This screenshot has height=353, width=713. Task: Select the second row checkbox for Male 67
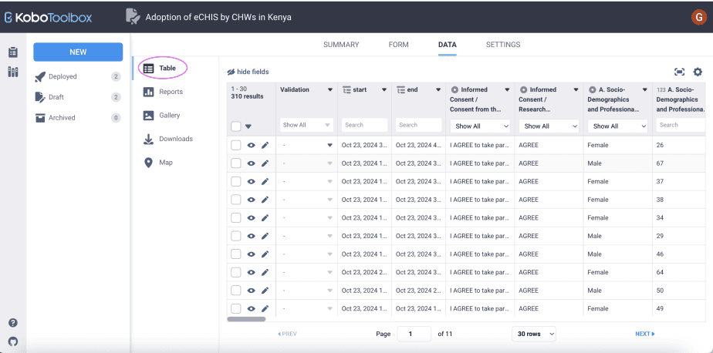(x=236, y=163)
